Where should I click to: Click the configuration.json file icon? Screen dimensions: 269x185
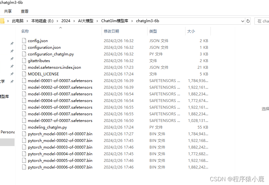coord(24,48)
